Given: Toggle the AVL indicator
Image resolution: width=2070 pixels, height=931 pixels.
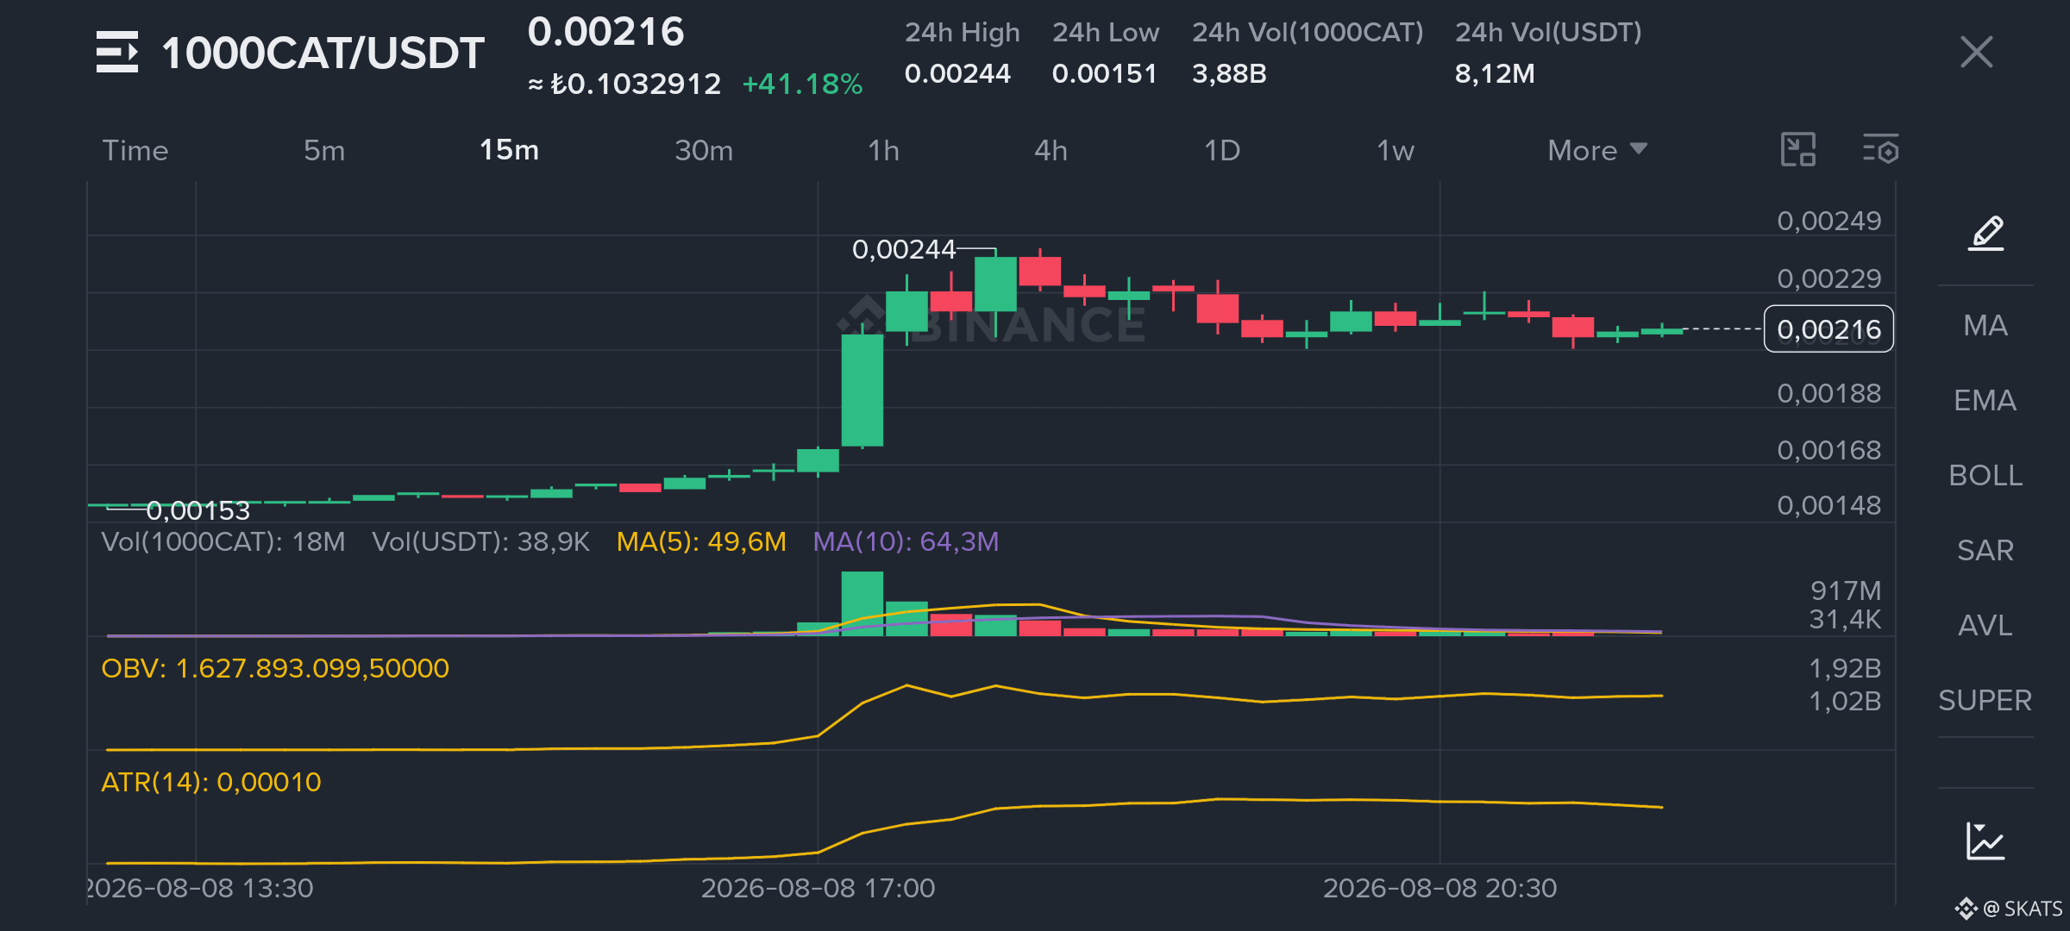Looking at the screenshot, I should click(1985, 625).
